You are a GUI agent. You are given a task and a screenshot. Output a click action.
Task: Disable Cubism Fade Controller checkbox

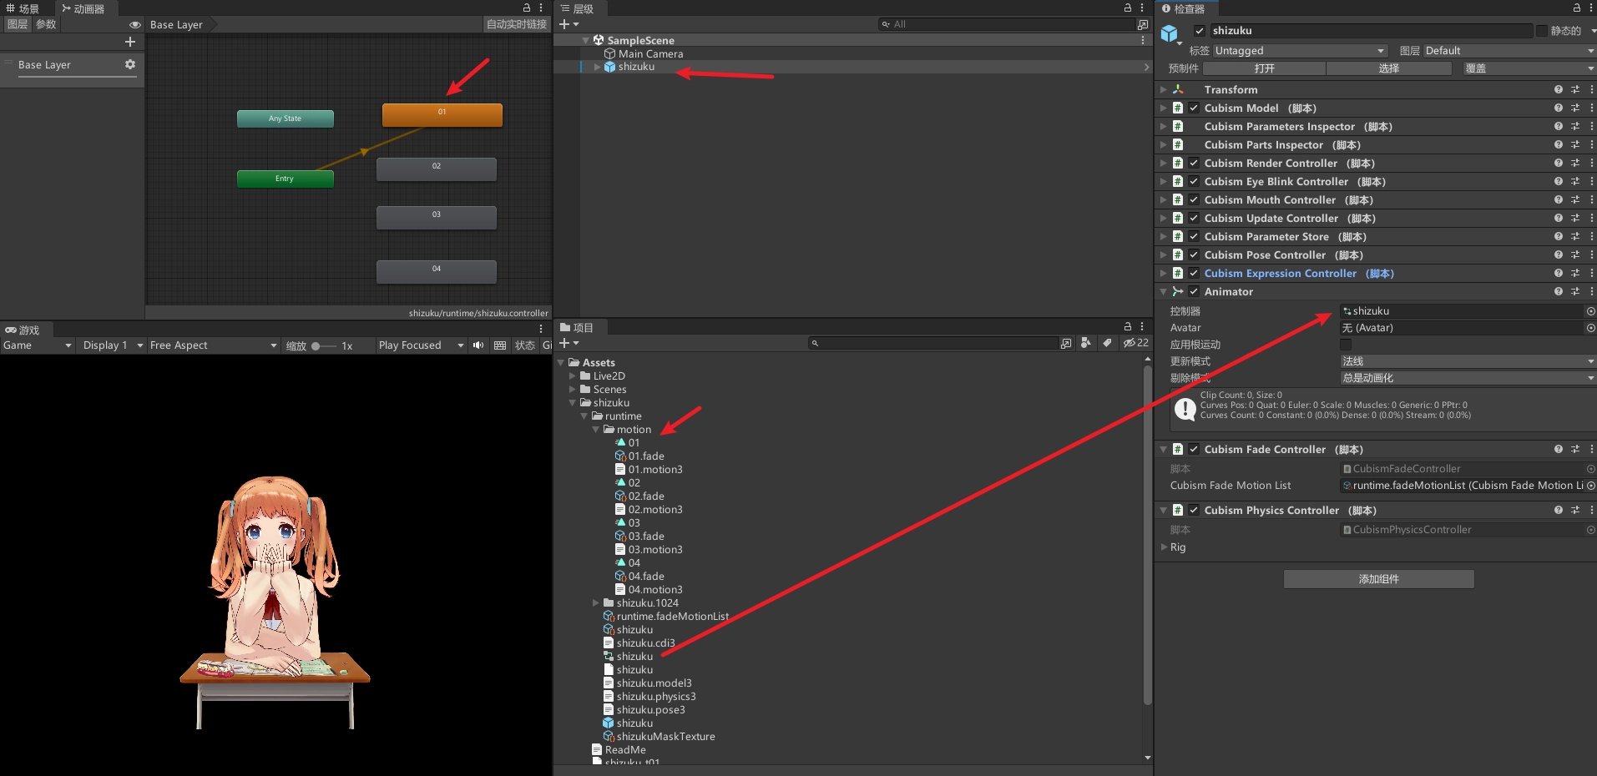pyautogui.click(x=1194, y=449)
